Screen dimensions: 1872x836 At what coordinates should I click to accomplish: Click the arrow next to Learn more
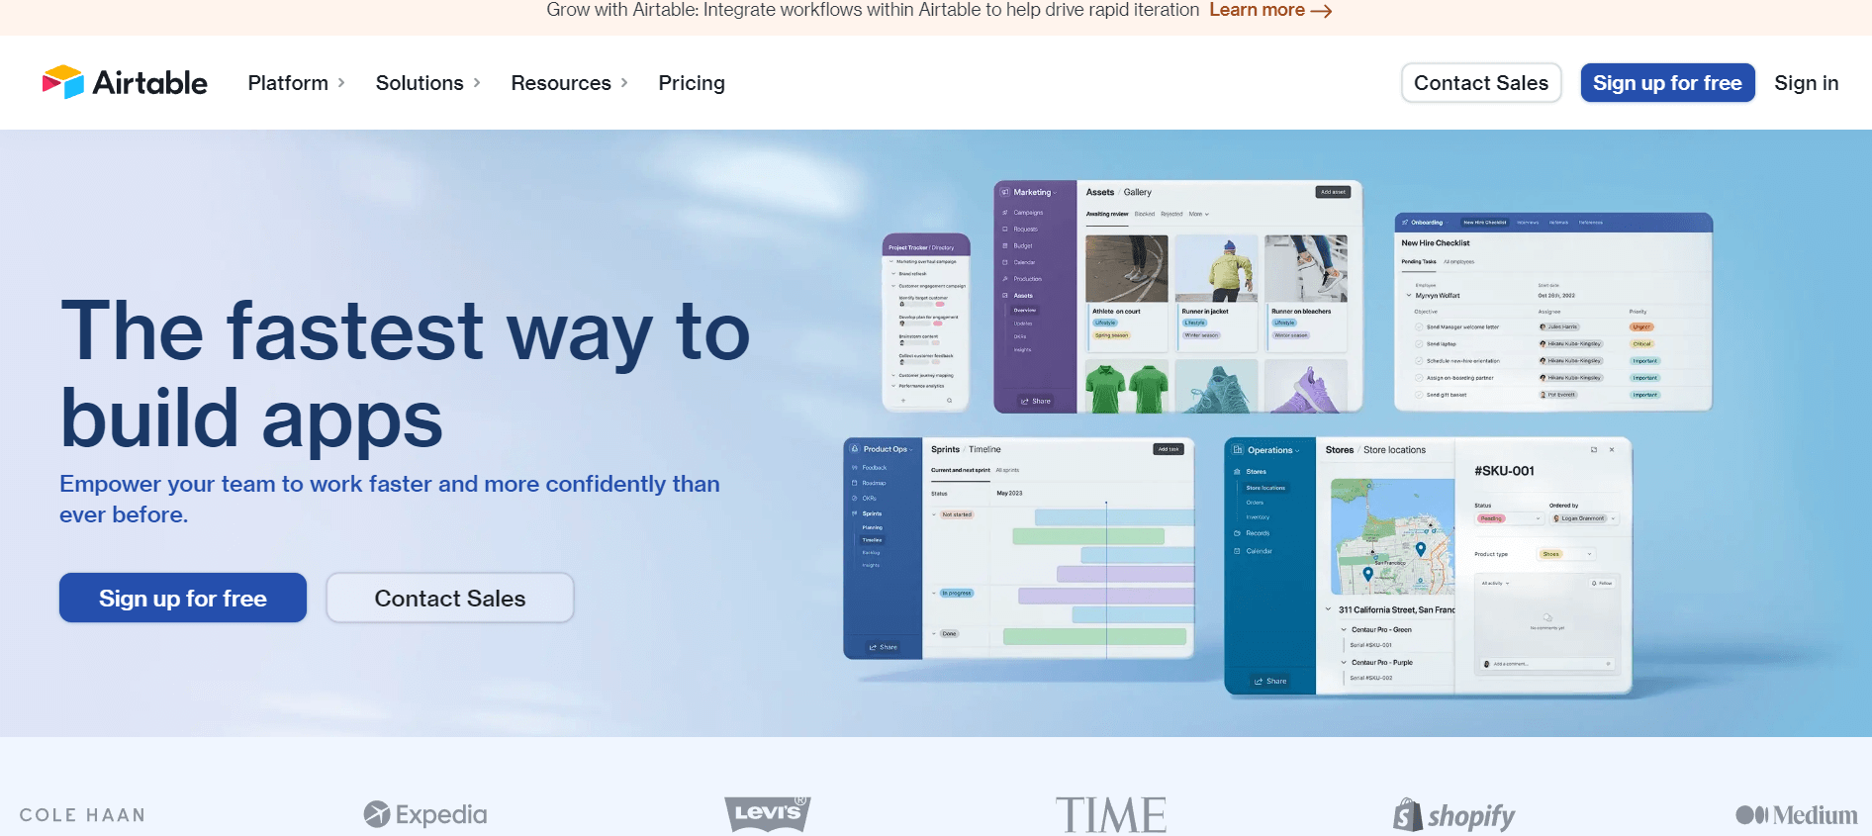[x=1321, y=11]
